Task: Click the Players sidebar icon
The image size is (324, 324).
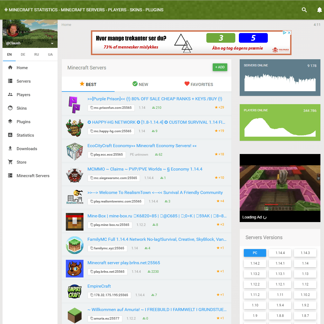Action: 10,94
